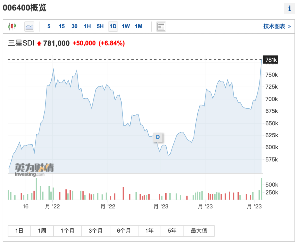Select the area line chart icon
297x244 pixels.
(x=29, y=26)
